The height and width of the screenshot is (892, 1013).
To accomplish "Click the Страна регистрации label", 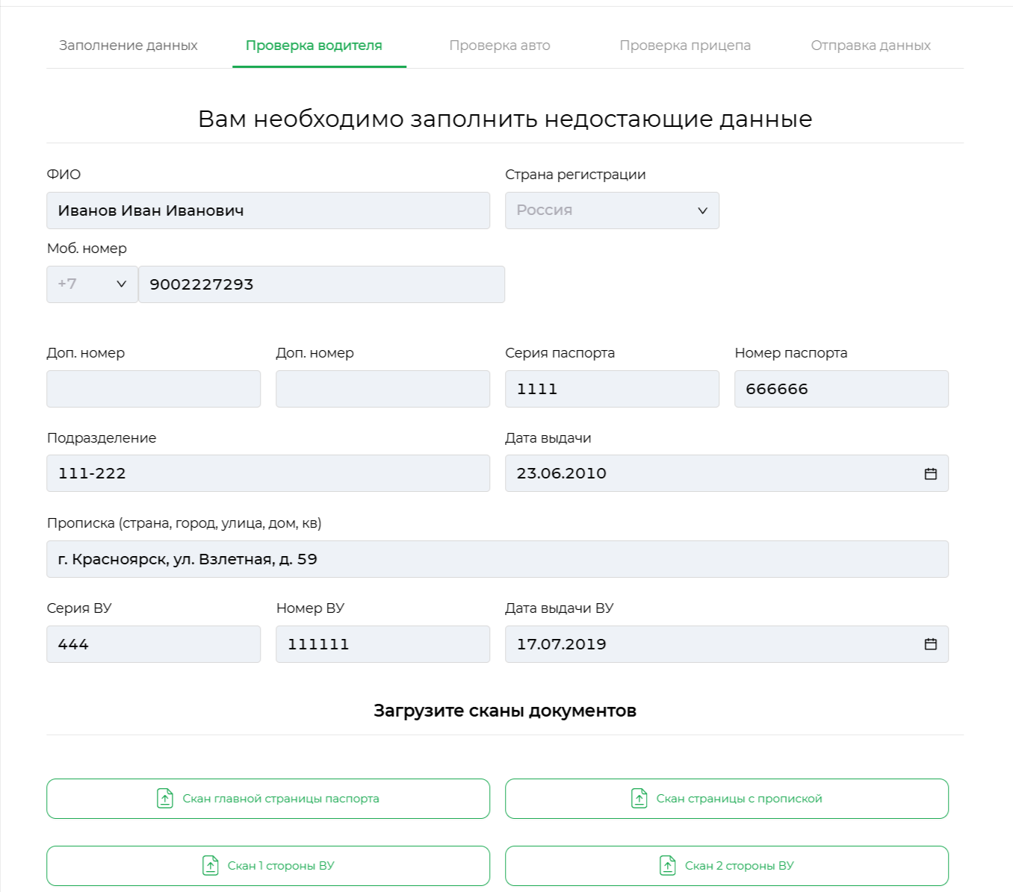I will [x=575, y=175].
